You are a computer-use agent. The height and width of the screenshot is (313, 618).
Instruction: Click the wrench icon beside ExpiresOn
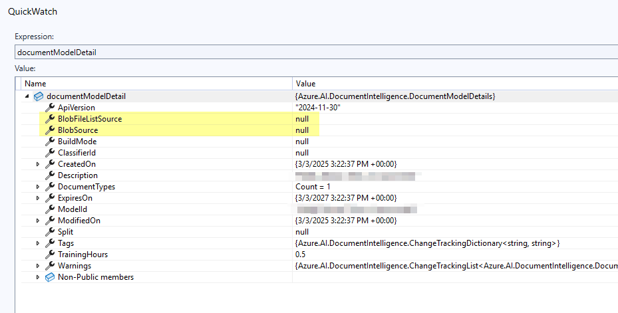(50, 197)
